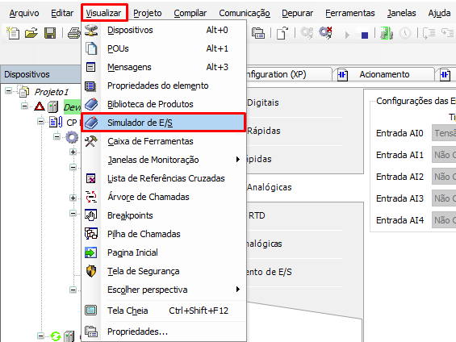Click the Tela de Segurança shield icon
Screen dimensions: 456x342
point(91,271)
